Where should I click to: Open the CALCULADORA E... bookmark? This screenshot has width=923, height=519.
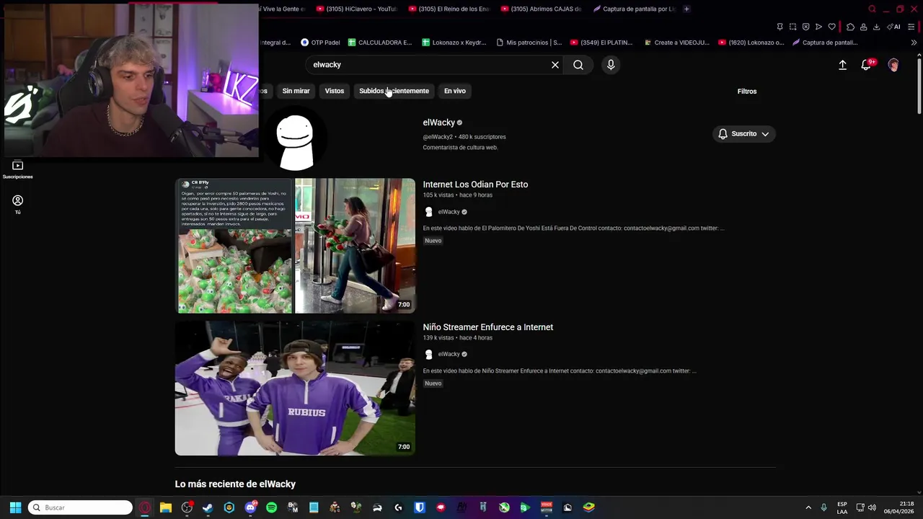pyautogui.click(x=379, y=43)
